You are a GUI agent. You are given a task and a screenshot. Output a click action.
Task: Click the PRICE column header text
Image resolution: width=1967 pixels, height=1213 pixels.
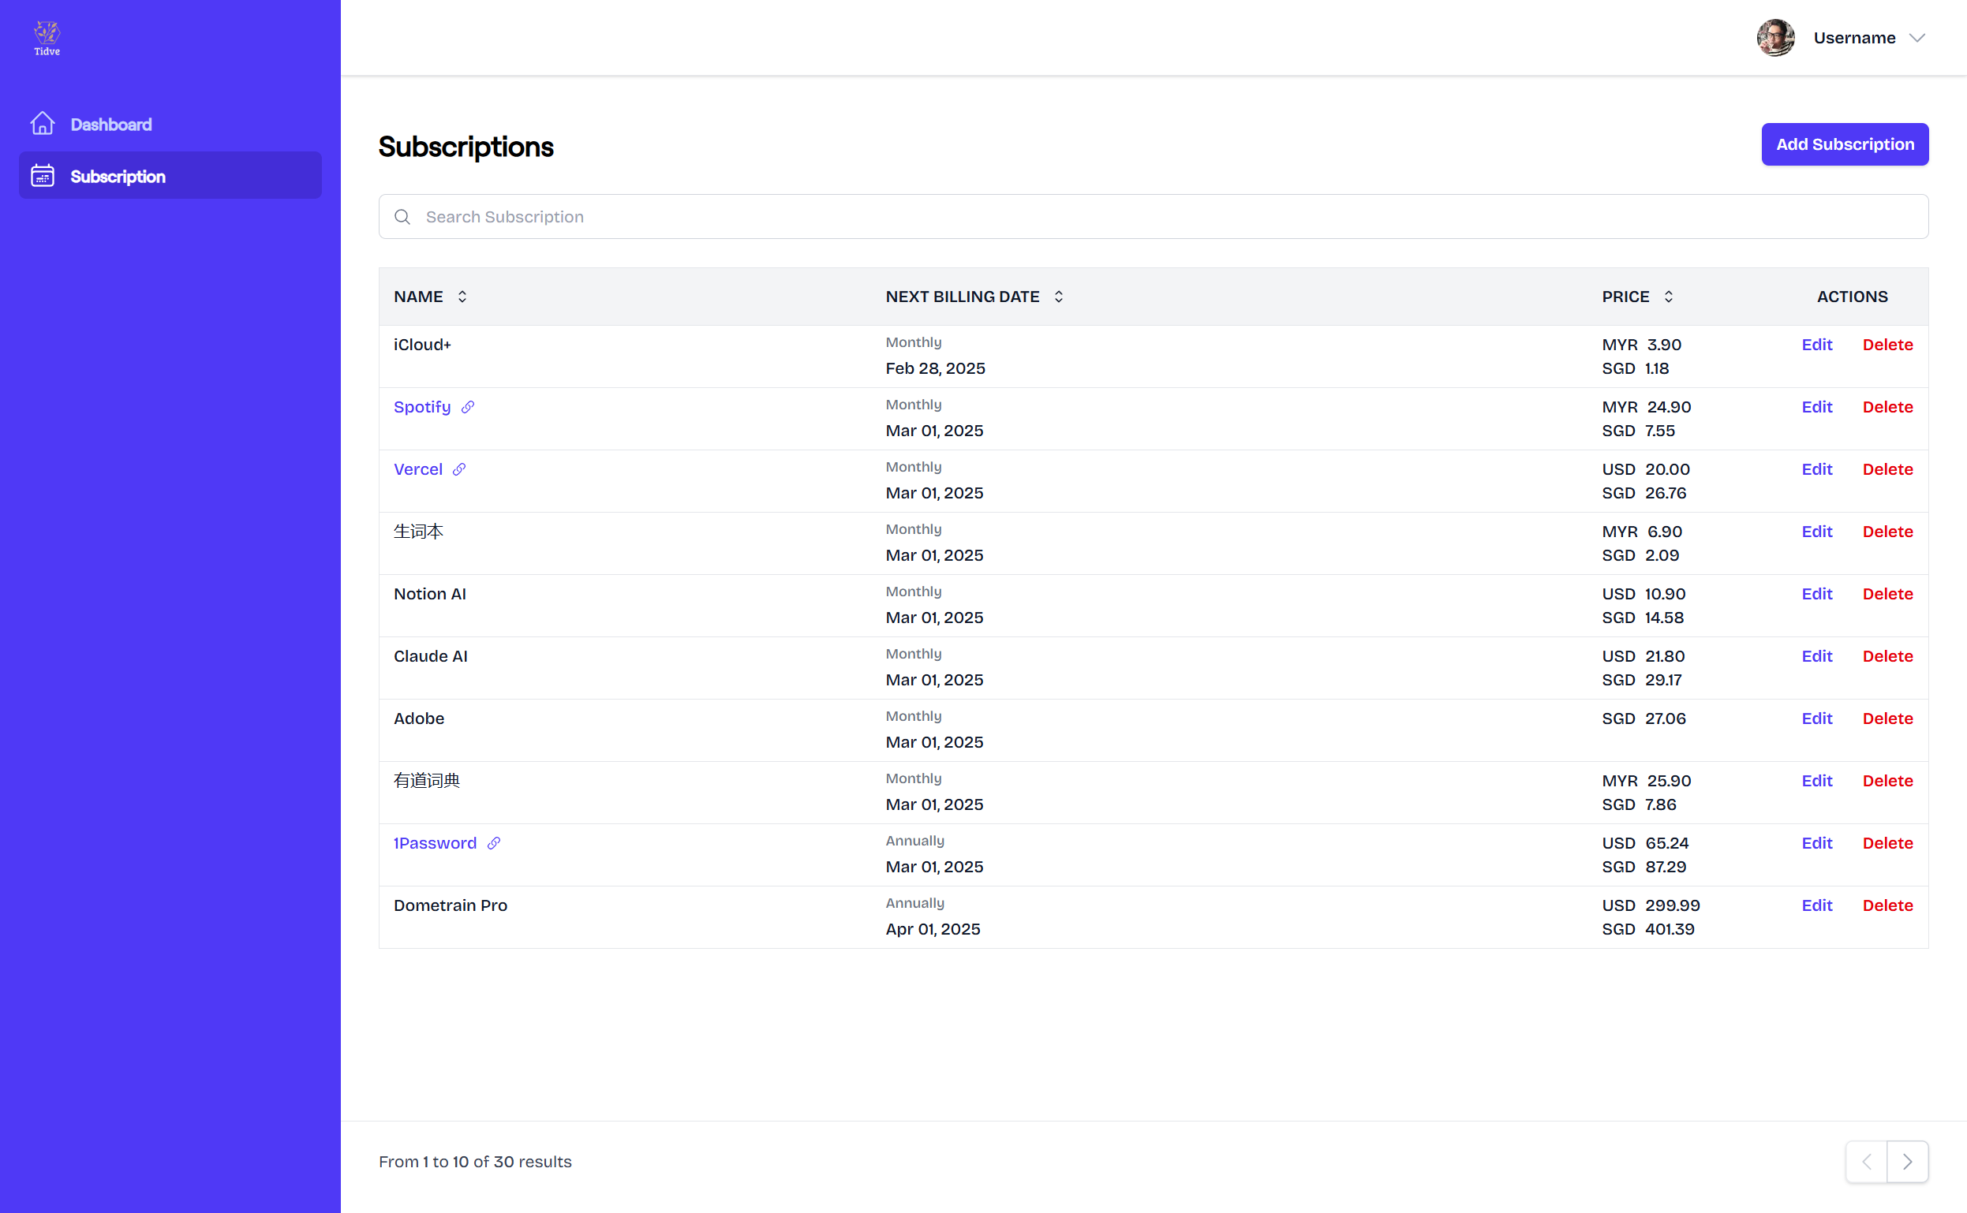[1626, 297]
